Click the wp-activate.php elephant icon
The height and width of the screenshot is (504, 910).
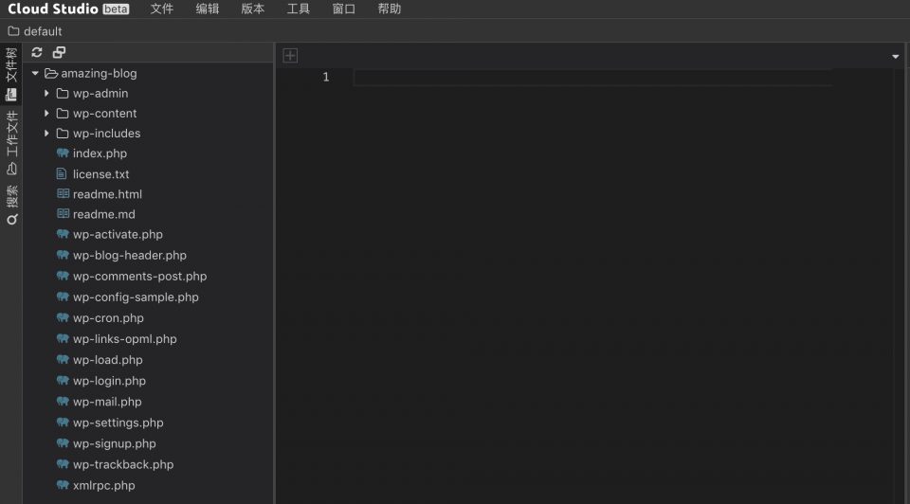[63, 234]
